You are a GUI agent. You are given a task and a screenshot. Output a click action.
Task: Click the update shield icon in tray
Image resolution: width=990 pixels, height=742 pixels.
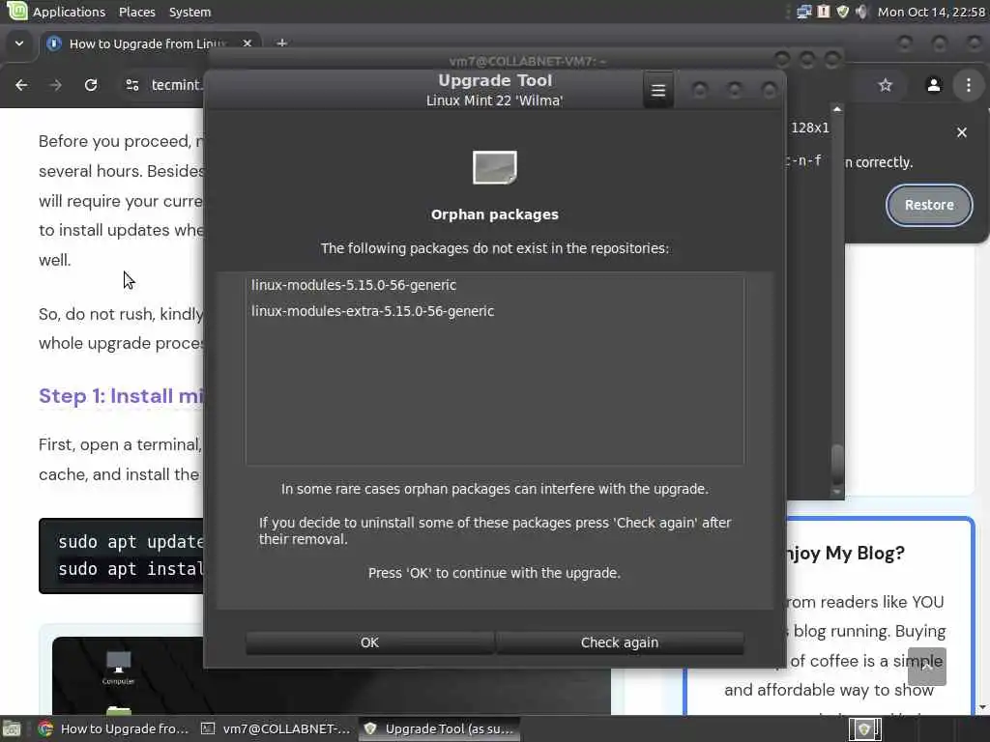click(843, 12)
